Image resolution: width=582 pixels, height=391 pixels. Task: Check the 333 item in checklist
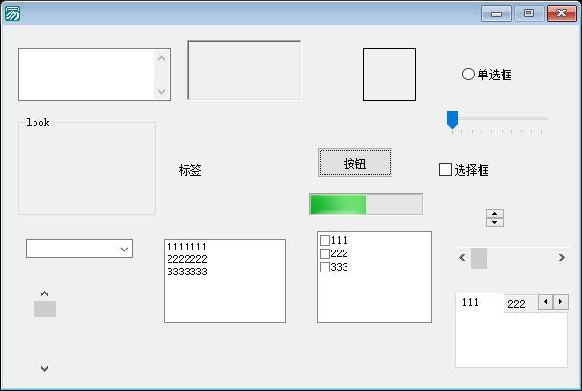325,267
